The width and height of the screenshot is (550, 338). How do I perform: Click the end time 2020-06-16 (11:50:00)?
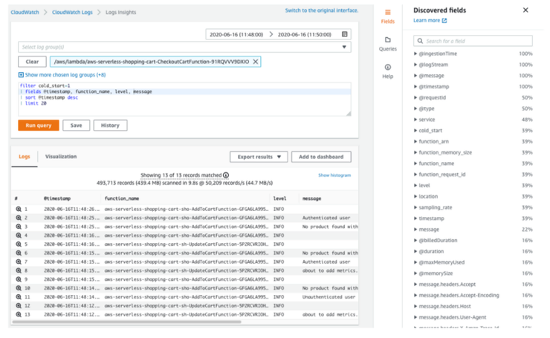pyautogui.click(x=305, y=34)
